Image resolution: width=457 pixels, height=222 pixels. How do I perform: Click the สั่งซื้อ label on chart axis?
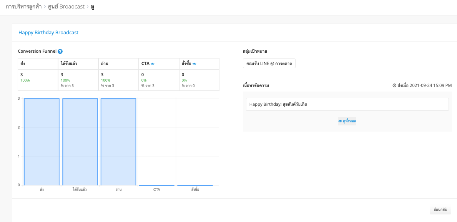click(195, 190)
